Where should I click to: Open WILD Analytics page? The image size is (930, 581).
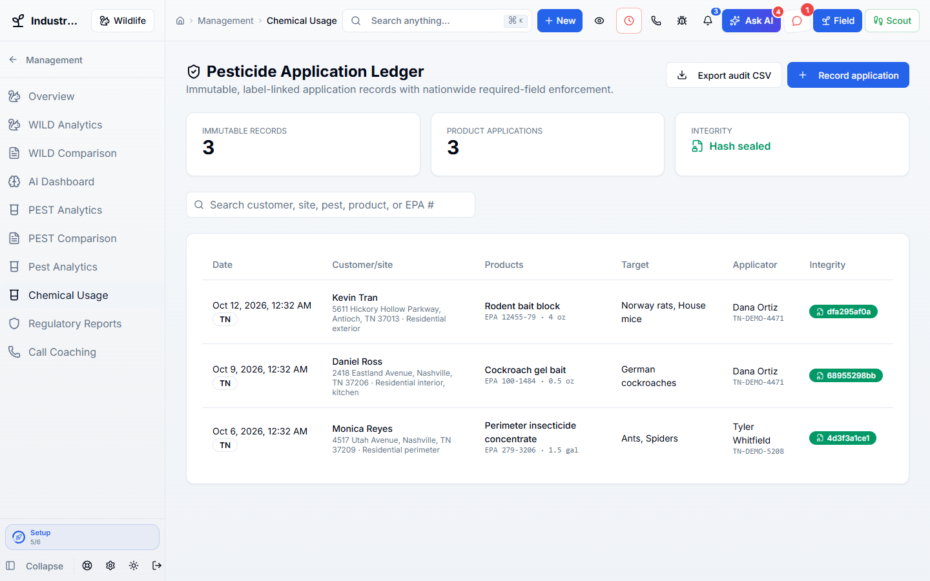click(x=83, y=125)
